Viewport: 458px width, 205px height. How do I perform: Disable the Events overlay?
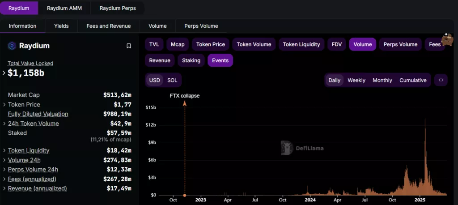click(x=220, y=60)
